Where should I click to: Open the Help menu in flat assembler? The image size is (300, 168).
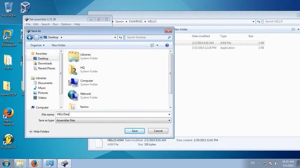pyautogui.click(x=77, y=24)
